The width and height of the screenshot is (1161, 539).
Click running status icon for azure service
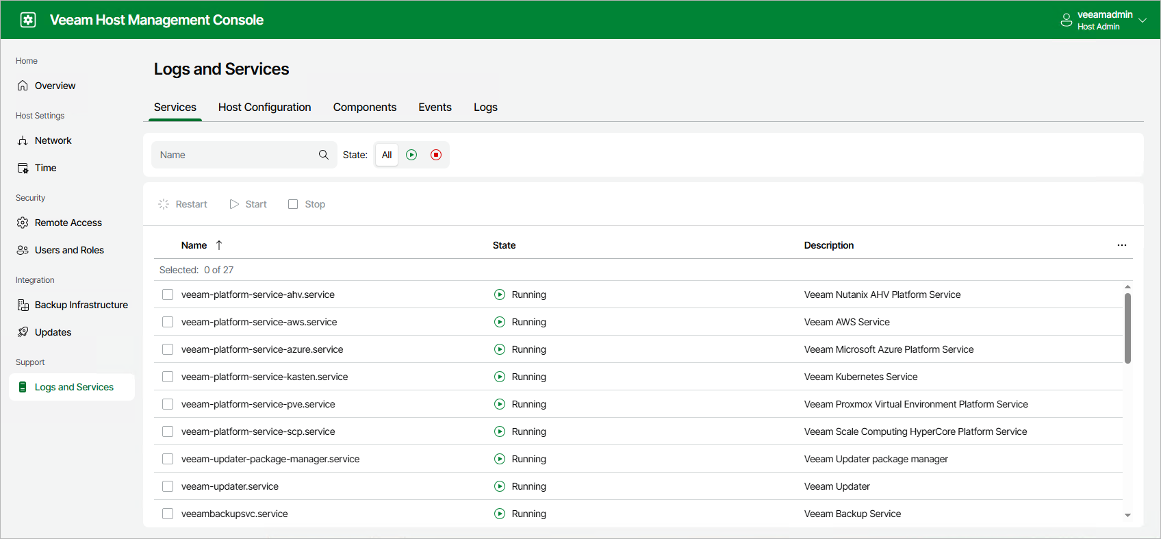click(x=500, y=349)
